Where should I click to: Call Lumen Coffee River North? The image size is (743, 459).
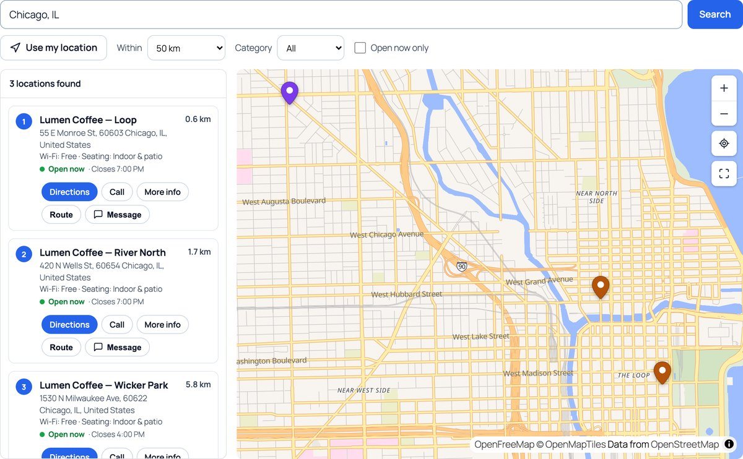coord(117,324)
